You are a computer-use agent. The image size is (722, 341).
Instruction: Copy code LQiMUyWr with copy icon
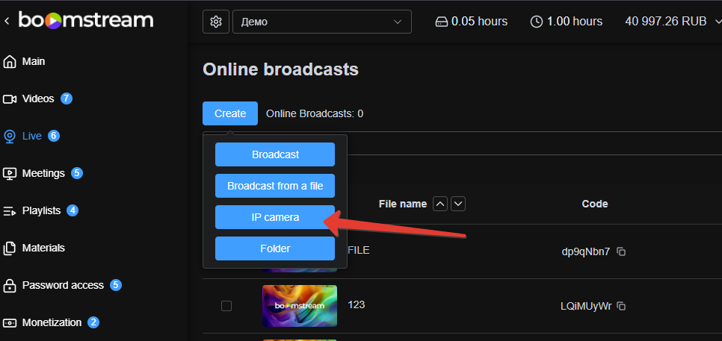[x=621, y=306]
